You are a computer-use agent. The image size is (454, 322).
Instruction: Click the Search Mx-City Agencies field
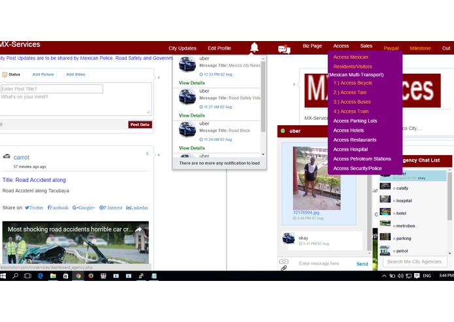415,262
